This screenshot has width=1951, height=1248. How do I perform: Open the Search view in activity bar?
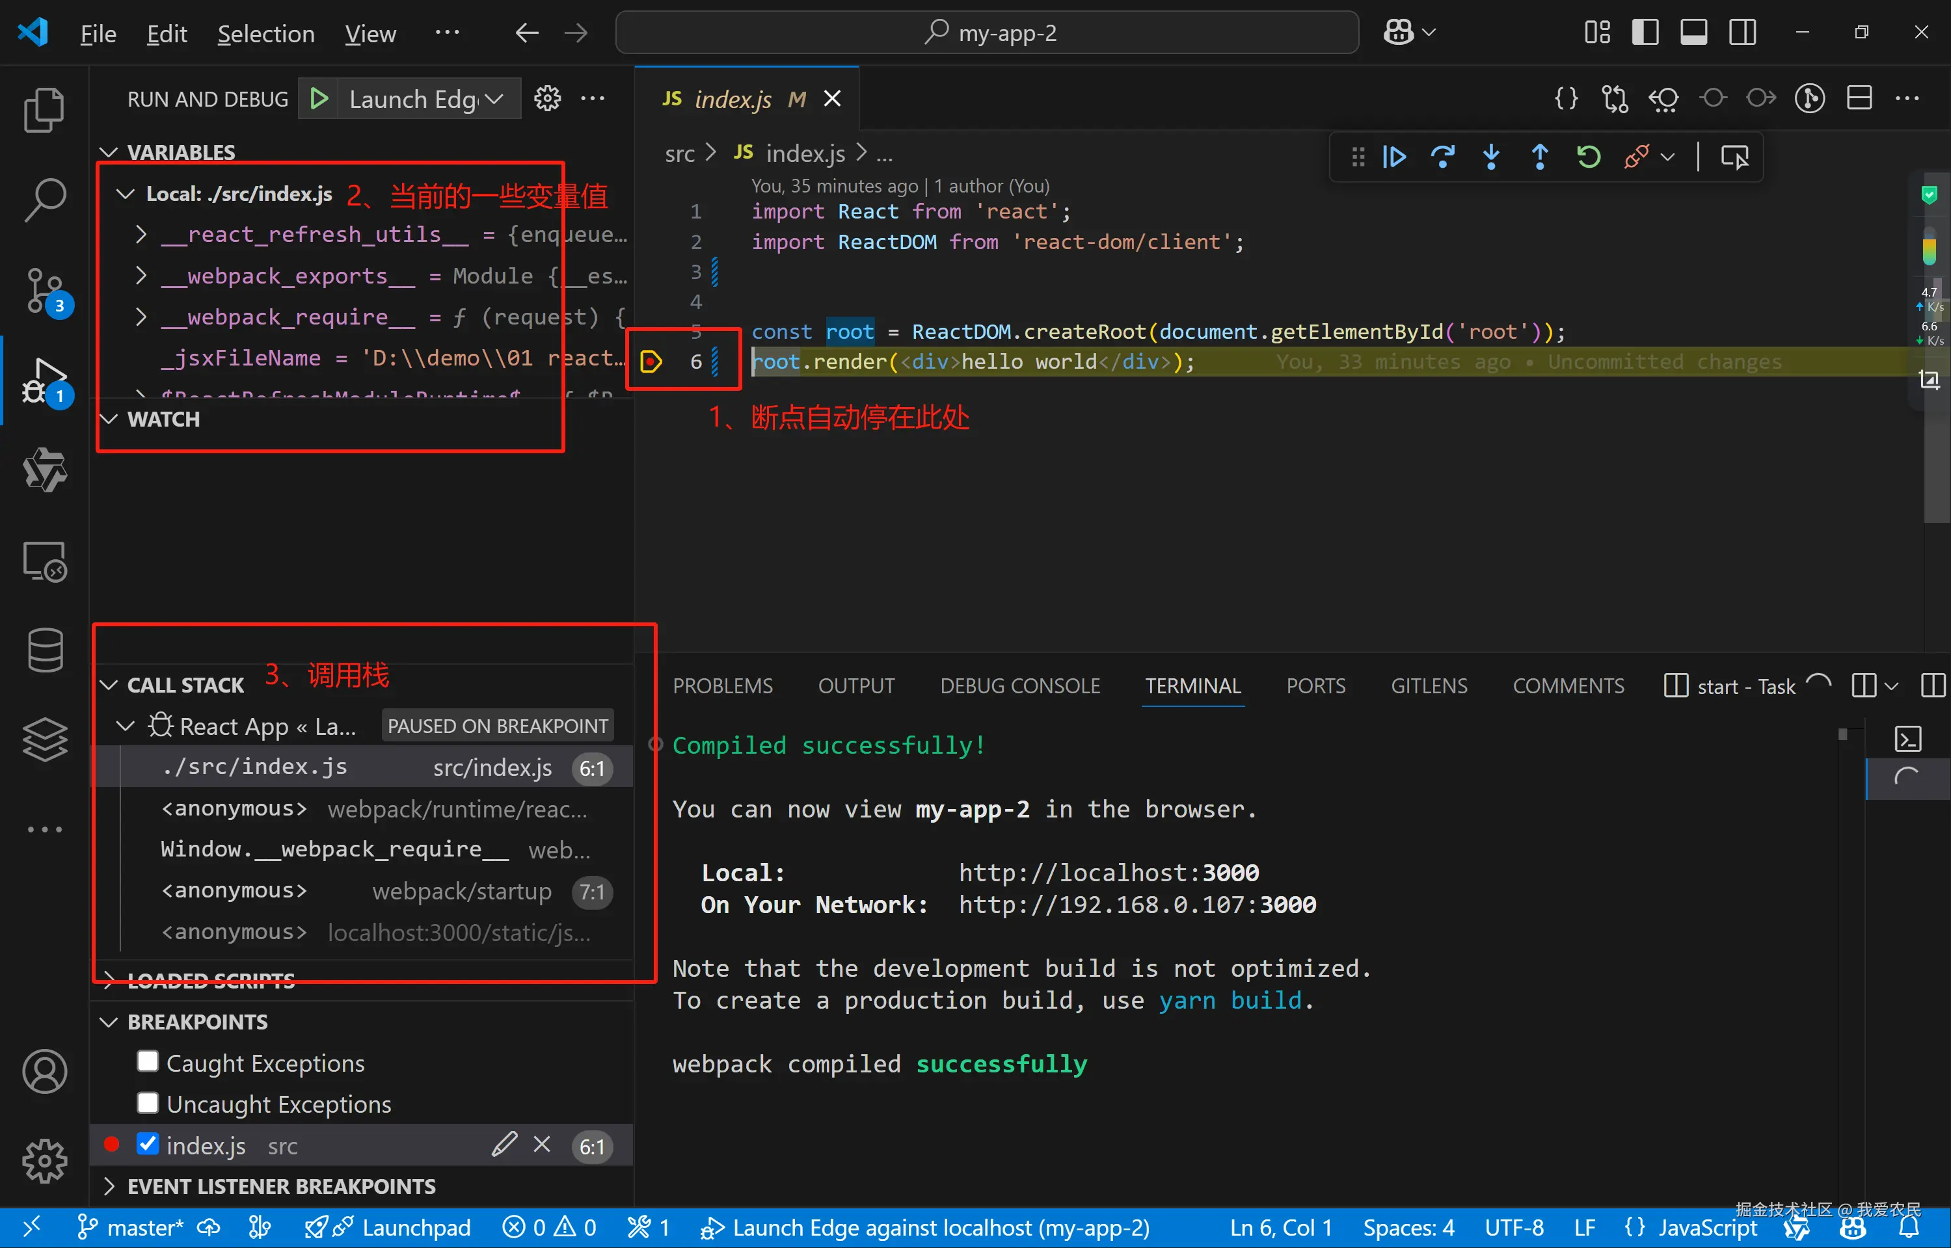tap(45, 200)
